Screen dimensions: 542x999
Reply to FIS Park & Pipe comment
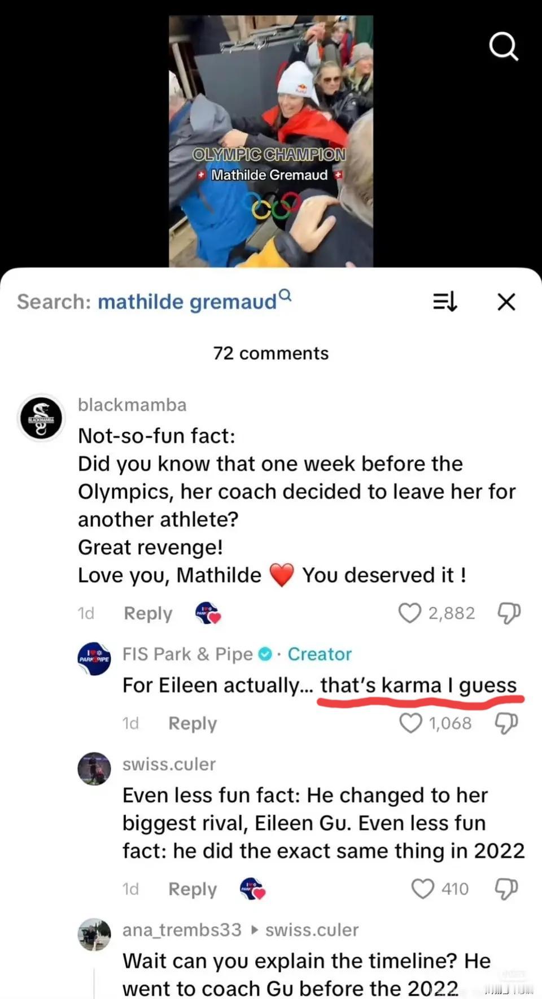point(193,723)
